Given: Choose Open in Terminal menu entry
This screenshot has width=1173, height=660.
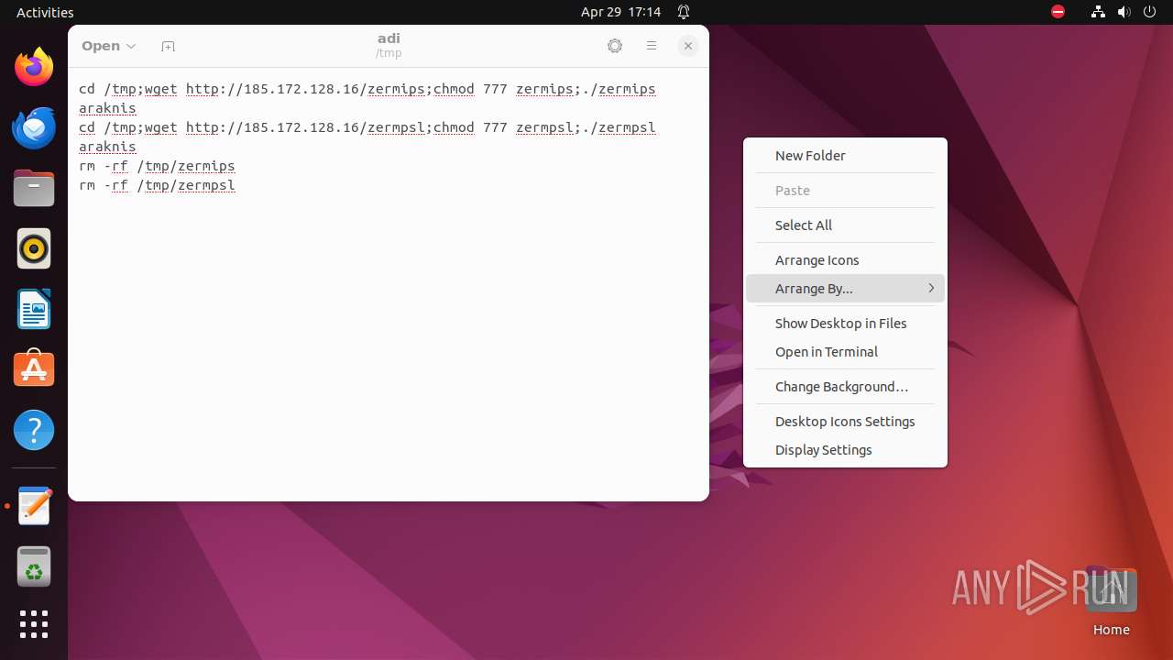Looking at the screenshot, I should (x=845, y=352).
